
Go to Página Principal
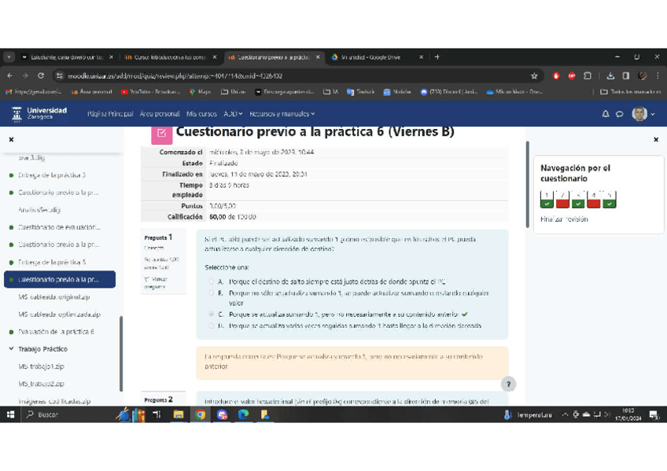click(x=110, y=113)
